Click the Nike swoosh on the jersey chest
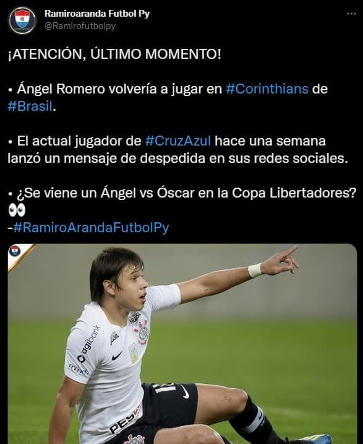Viewport: 363px width, 444px height. click(117, 355)
